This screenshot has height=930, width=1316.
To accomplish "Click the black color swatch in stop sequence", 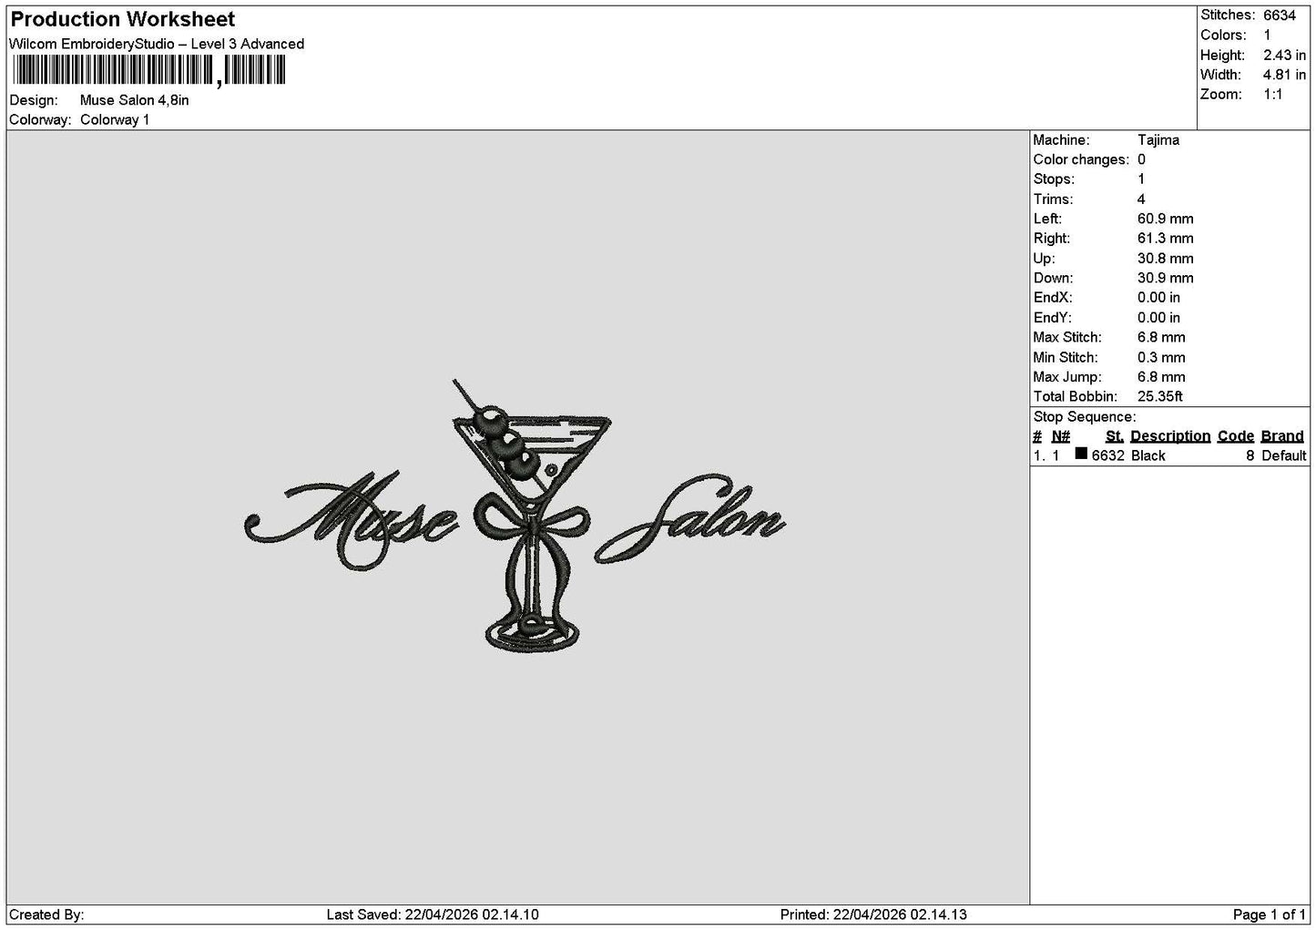I will tap(1081, 455).
